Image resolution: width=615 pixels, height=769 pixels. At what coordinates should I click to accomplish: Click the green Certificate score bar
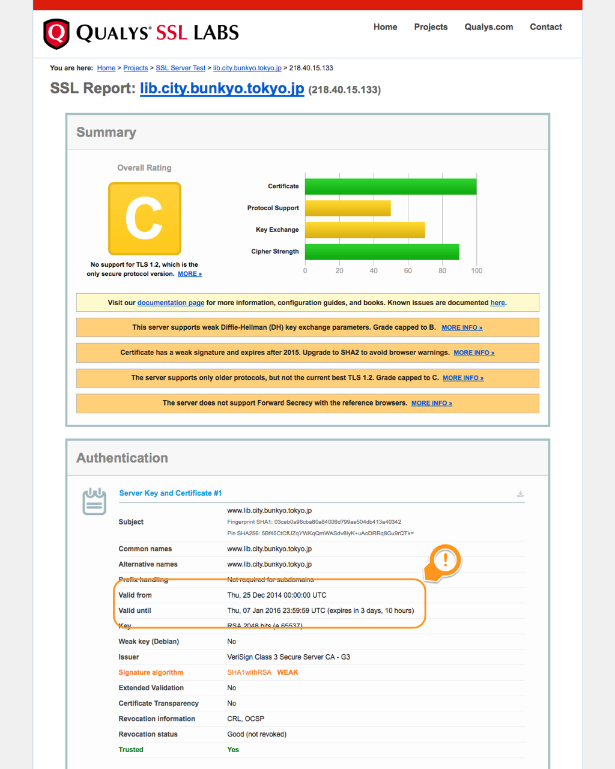point(391,187)
